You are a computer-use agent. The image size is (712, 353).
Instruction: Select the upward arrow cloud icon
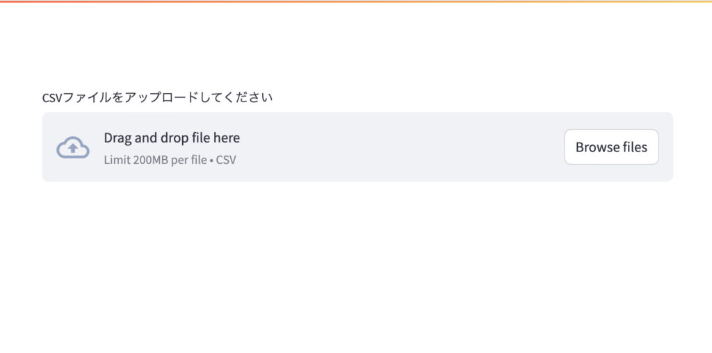coord(72,147)
